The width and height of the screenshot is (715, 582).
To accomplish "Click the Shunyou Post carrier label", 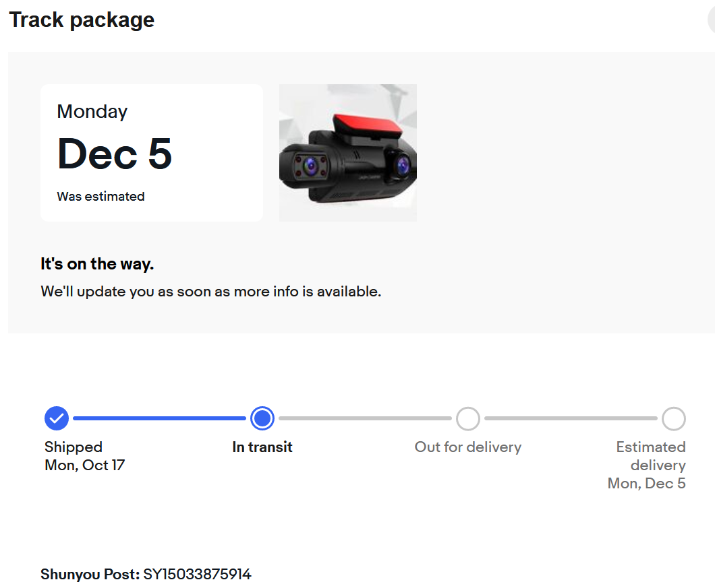I will [90, 574].
